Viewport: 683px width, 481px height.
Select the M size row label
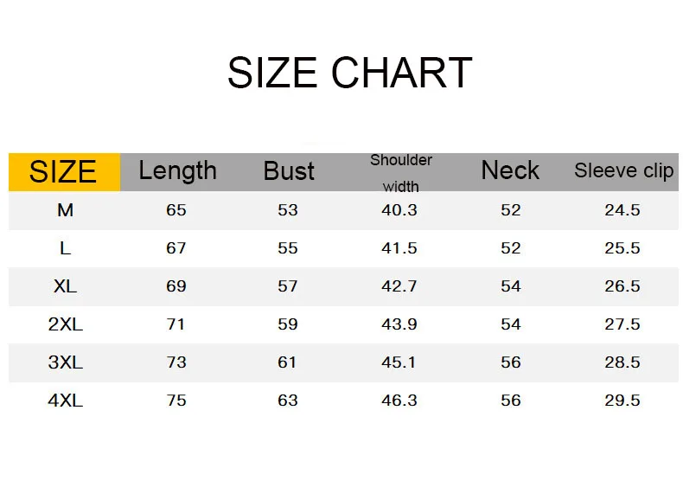(65, 210)
